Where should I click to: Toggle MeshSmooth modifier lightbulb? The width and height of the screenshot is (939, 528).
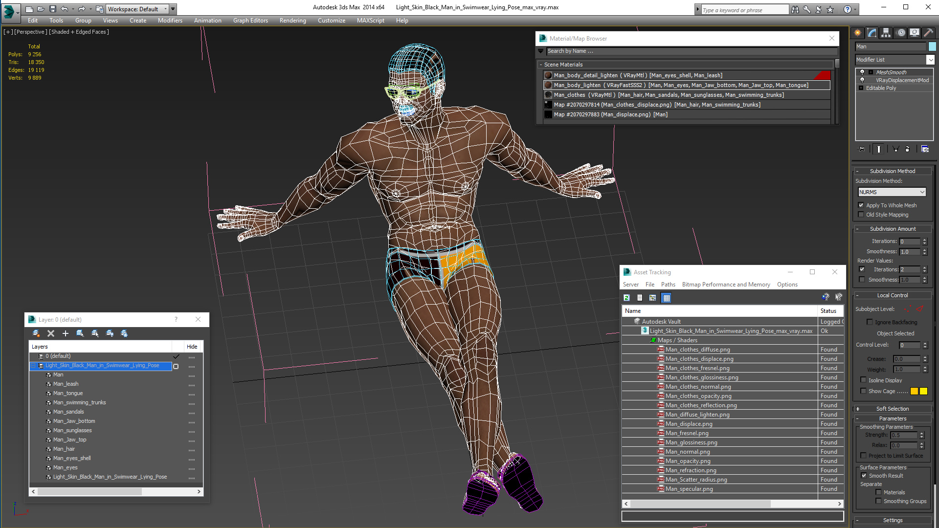[862, 72]
